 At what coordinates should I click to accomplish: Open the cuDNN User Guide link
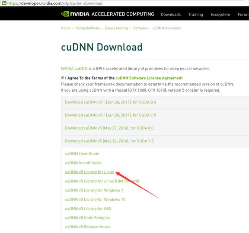[82, 154]
